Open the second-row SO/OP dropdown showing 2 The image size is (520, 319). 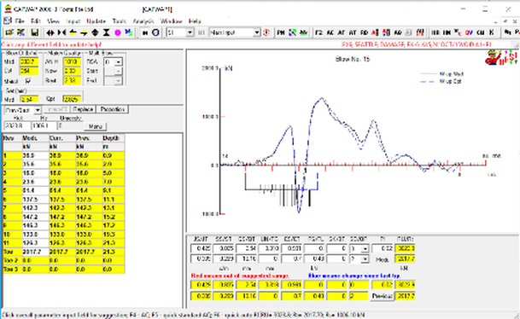point(365,258)
